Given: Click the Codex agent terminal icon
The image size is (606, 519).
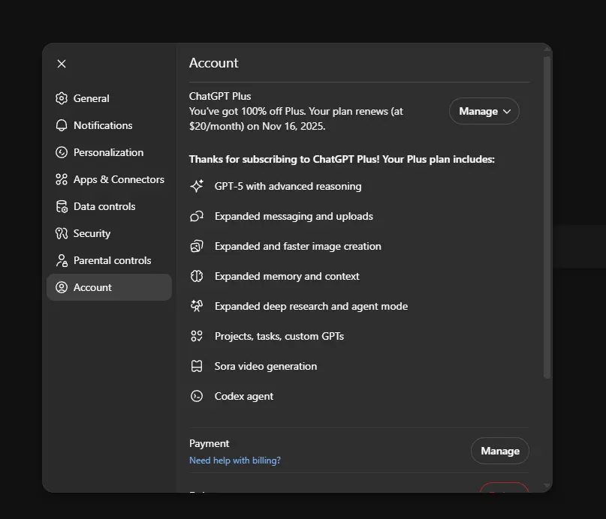Looking at the screenshot, I should [197, 396].
